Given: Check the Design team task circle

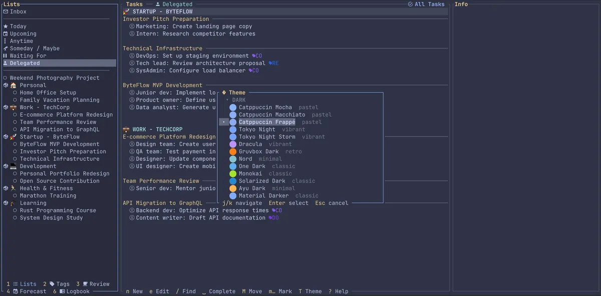Looking at the screenshot, I should coord(132,144).
